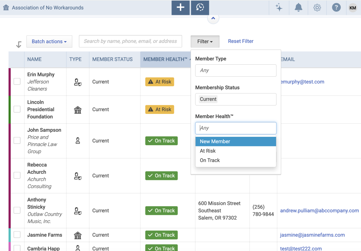Open the settings gear icon

pos(317,8)
